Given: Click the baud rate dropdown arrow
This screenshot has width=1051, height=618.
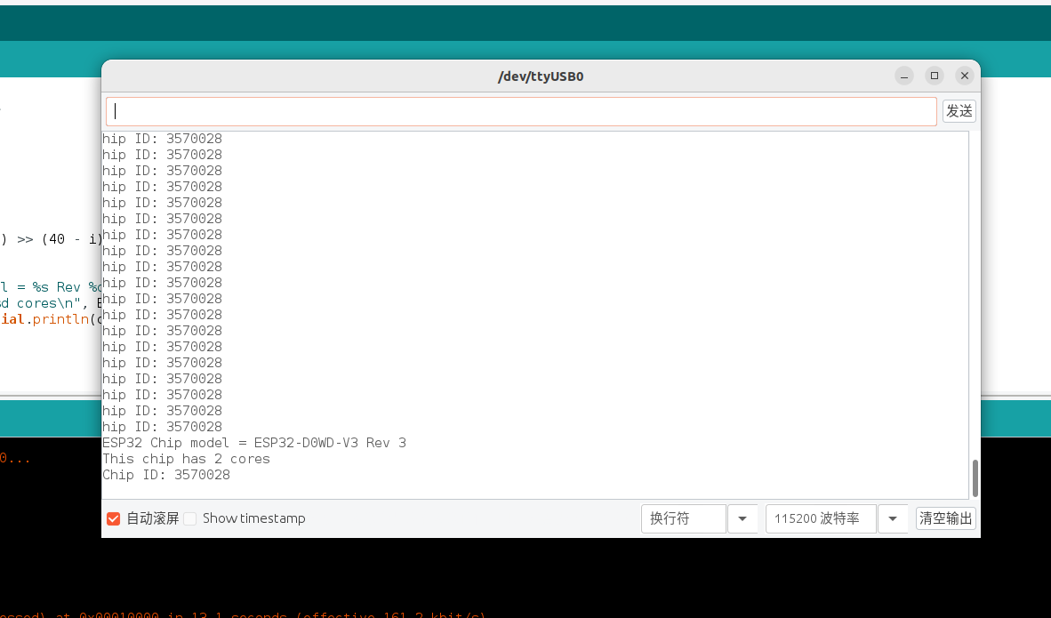Looking at the screenshot, I should click(893, 518).
